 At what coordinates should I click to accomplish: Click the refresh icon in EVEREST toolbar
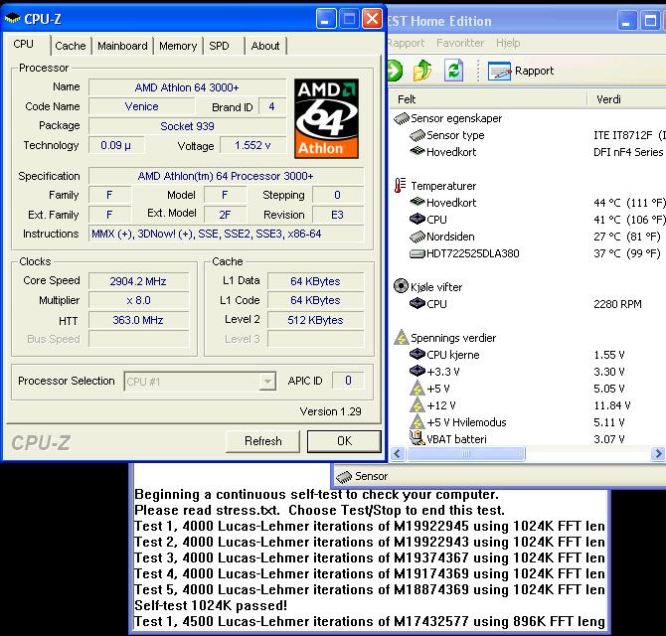tap(453, 71)
